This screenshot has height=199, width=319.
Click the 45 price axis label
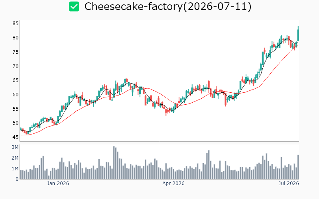tap(16, 137)
